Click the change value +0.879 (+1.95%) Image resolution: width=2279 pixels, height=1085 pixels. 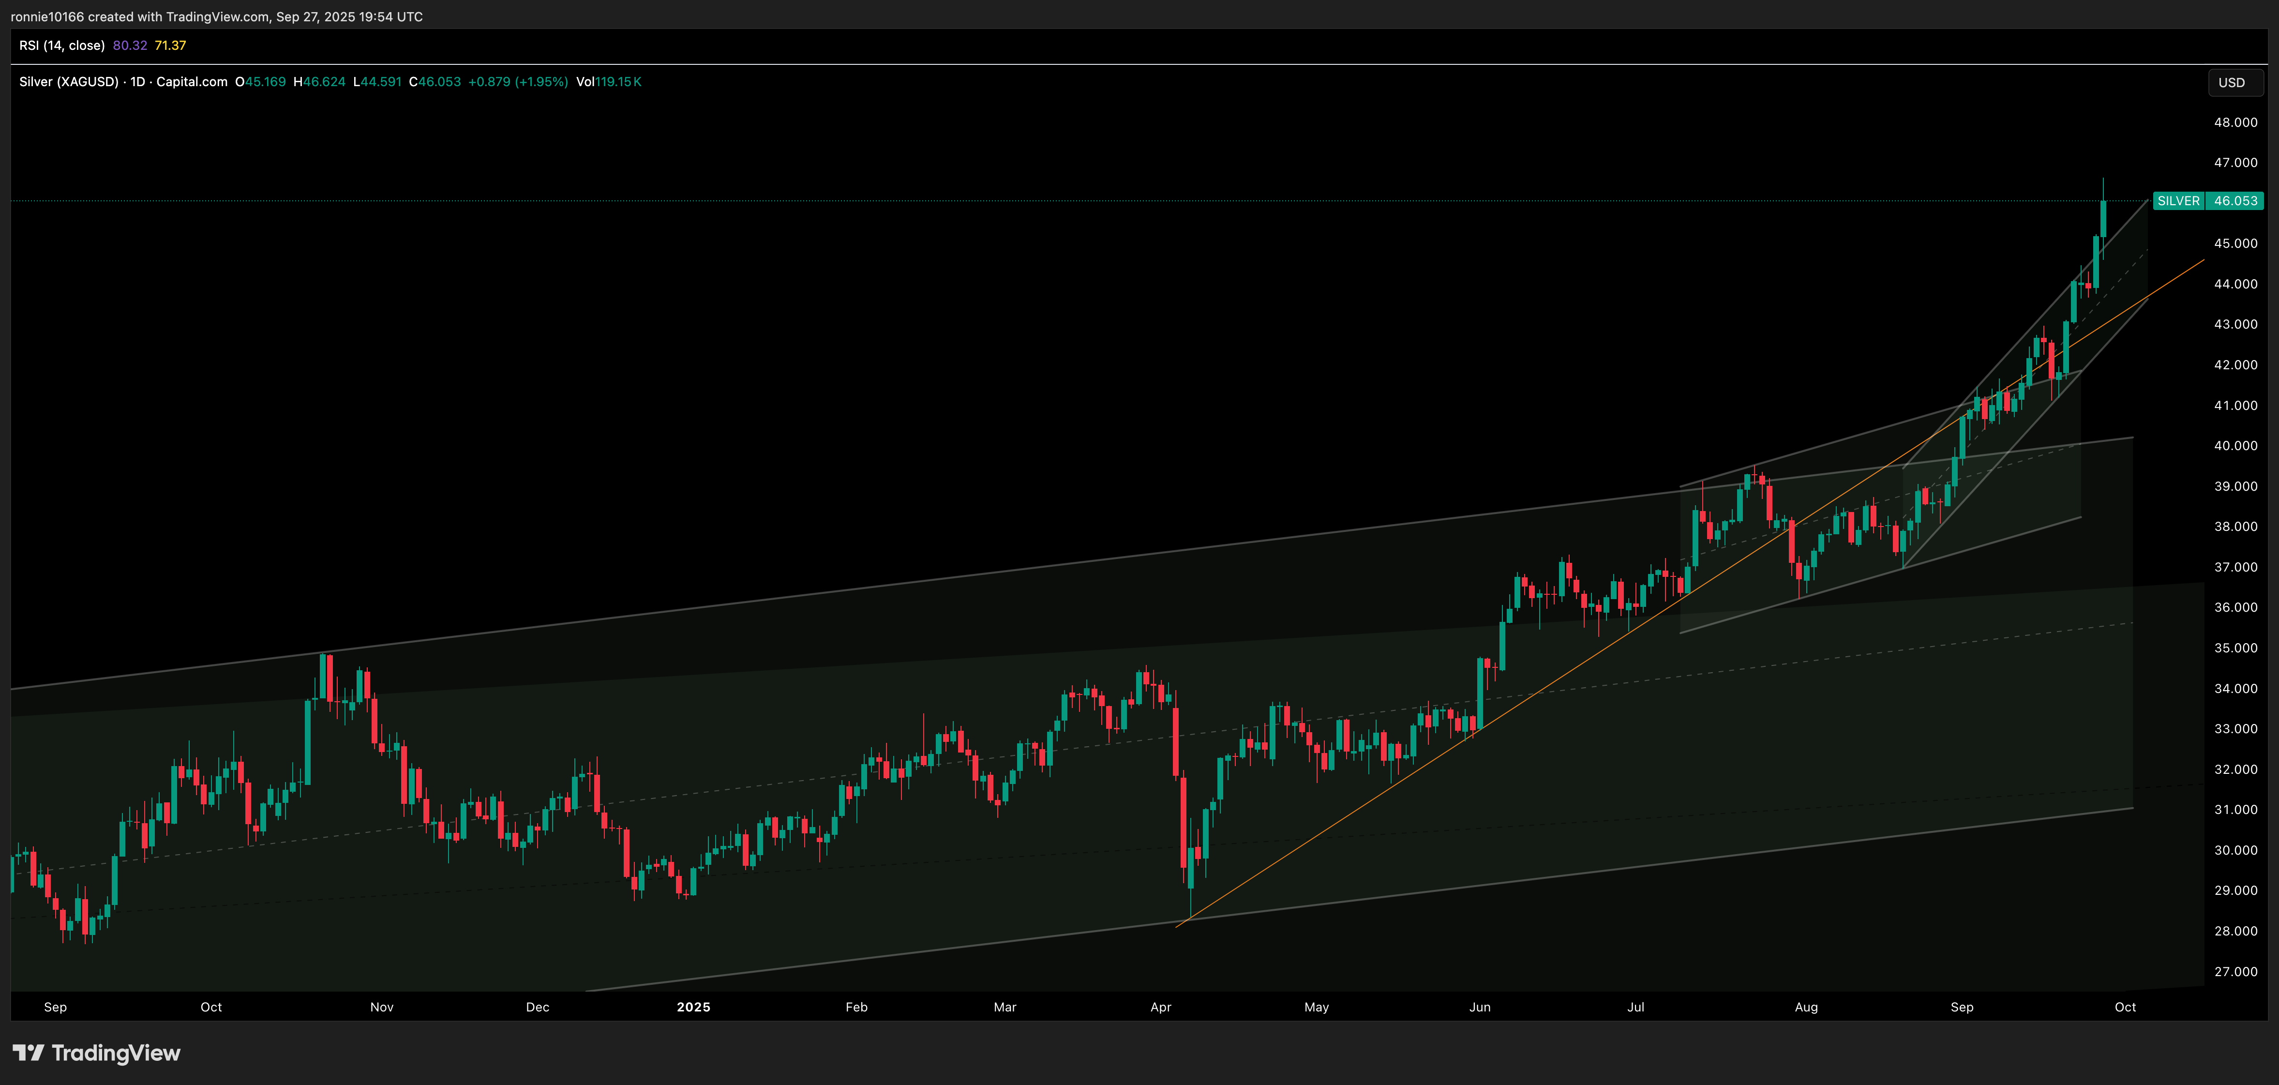click(x=518, y=81)
